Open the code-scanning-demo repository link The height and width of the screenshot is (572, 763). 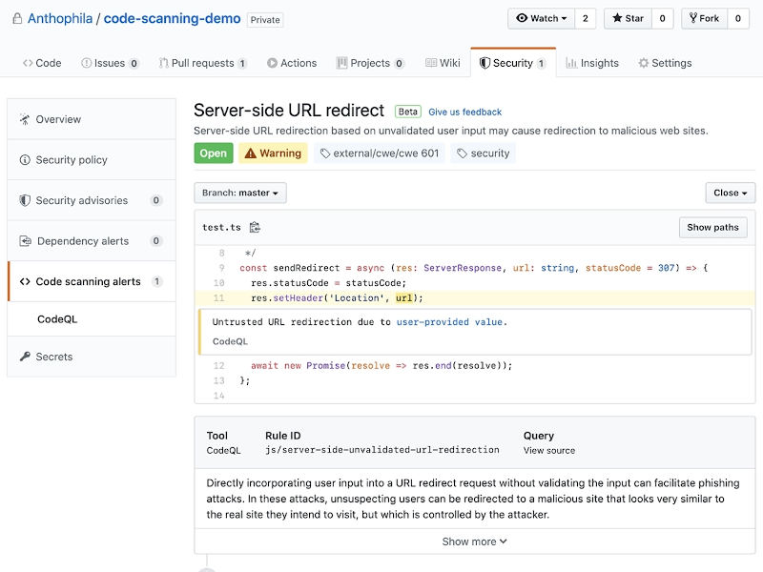pyautogui.click(x=173, y=18)
